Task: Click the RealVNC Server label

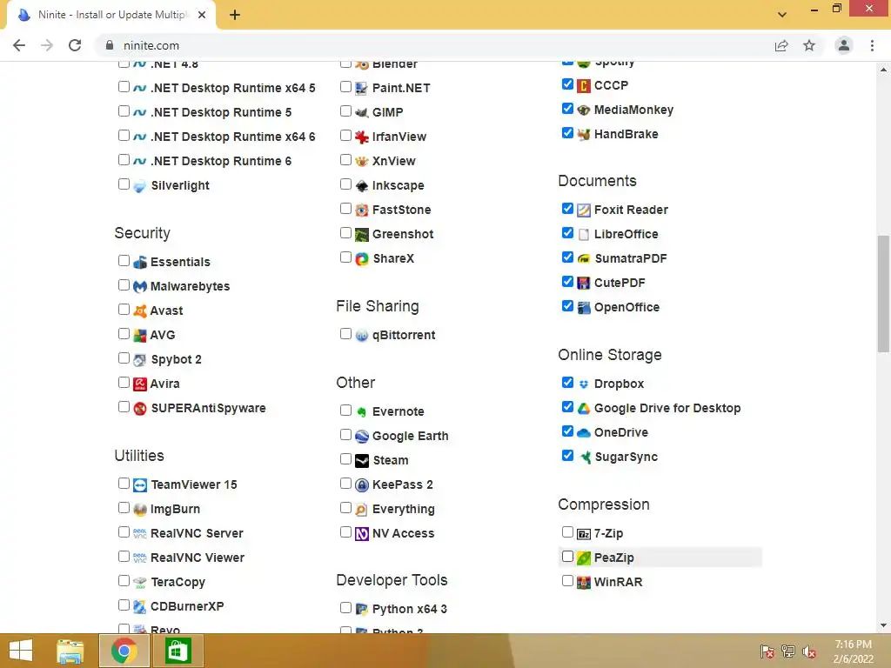Action: click(197, 533)
